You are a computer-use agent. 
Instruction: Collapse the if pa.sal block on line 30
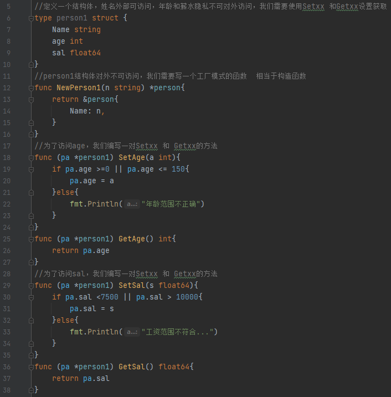pyautogui.click(x=30, y=297)
